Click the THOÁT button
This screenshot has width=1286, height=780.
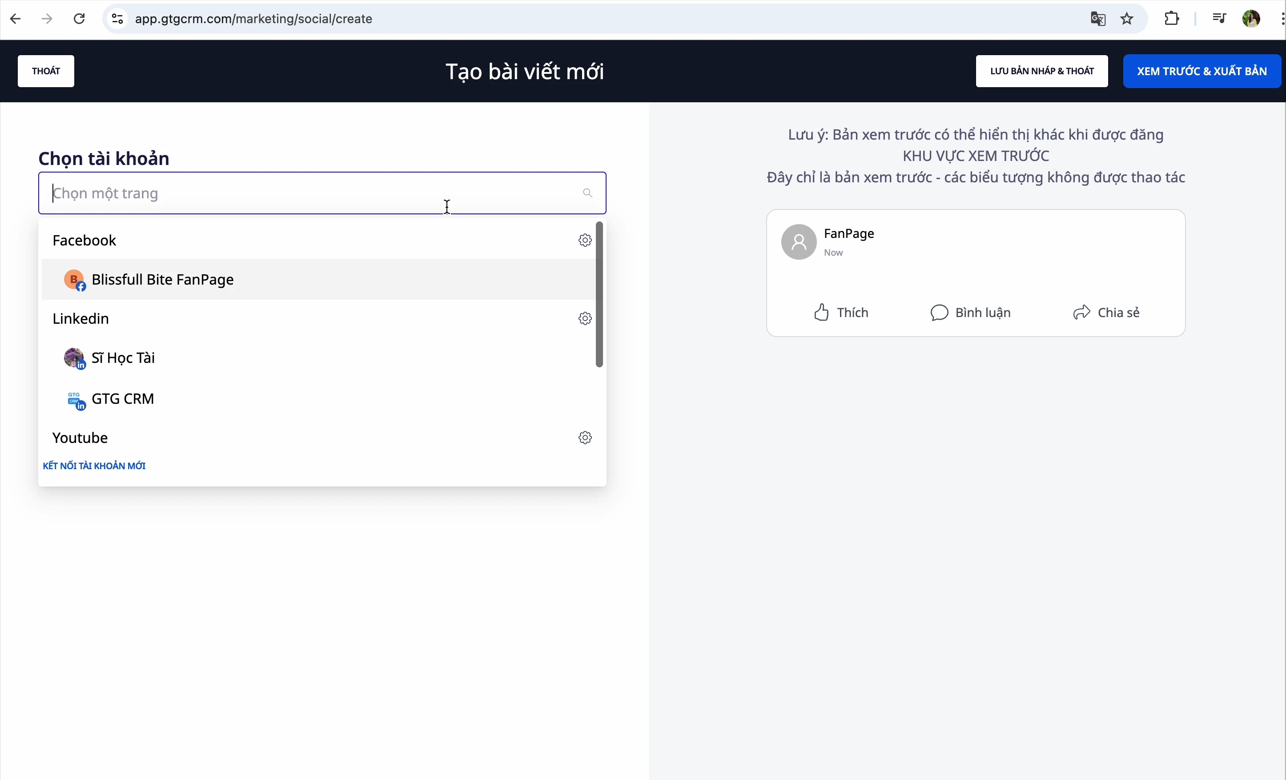click(46, 71)
